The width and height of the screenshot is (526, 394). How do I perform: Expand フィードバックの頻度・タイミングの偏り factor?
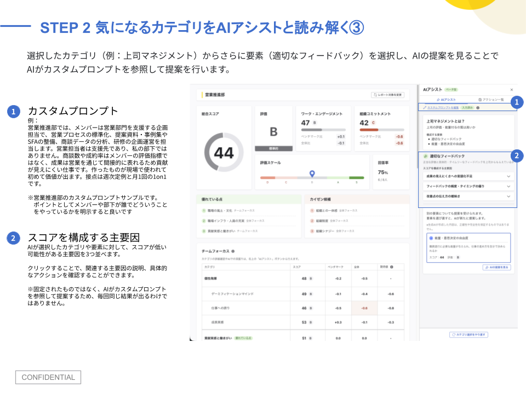click(x=468, y=186)
